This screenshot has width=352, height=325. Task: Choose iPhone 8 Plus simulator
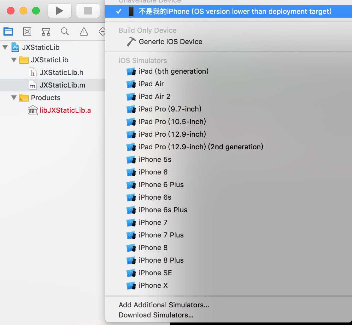click(x=229, y=260)
